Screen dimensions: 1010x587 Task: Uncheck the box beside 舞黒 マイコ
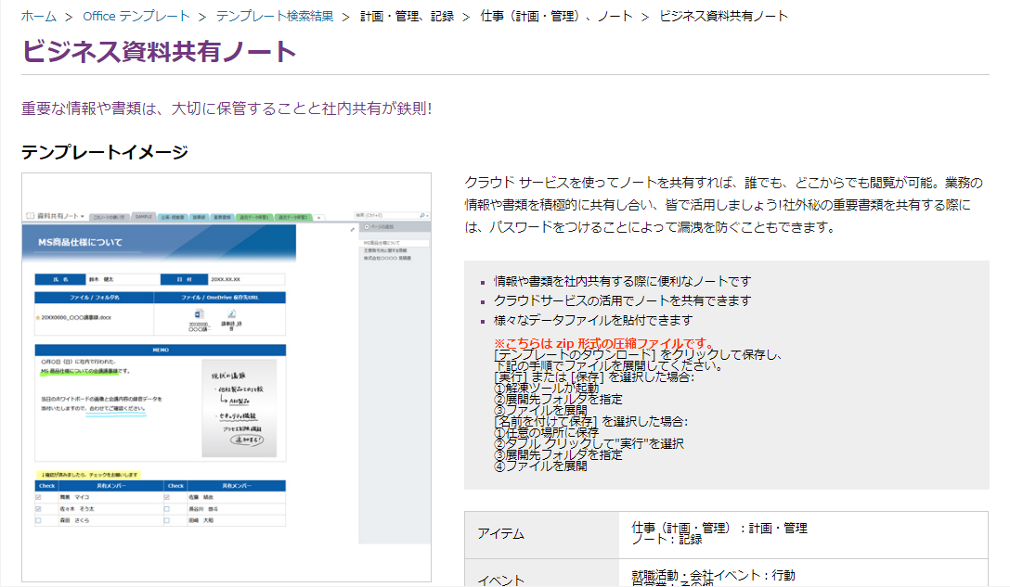coord(39,496)
